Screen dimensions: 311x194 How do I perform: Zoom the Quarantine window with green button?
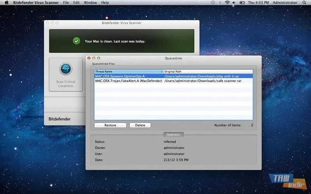coord(99,58)
